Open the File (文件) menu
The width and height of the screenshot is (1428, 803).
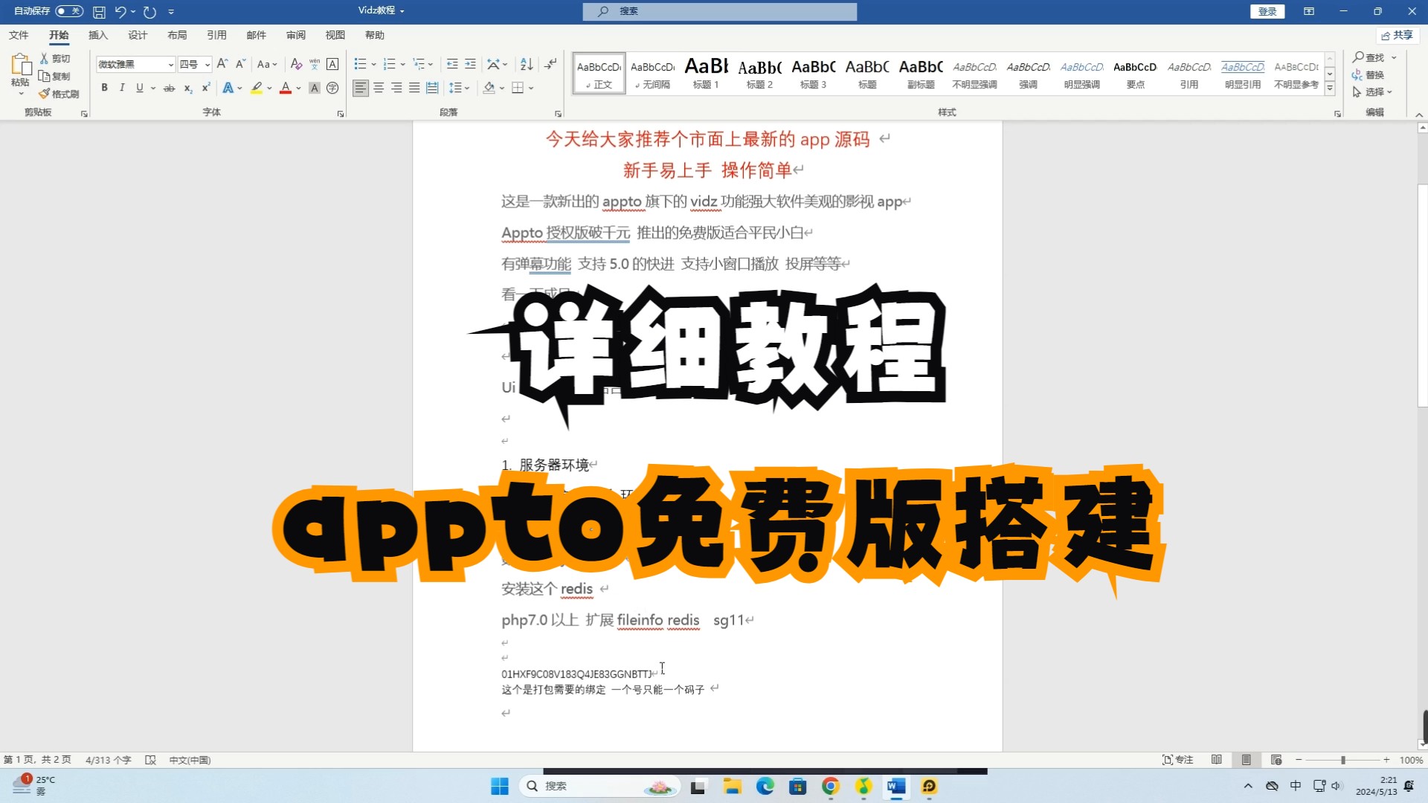tap(19, 35)
